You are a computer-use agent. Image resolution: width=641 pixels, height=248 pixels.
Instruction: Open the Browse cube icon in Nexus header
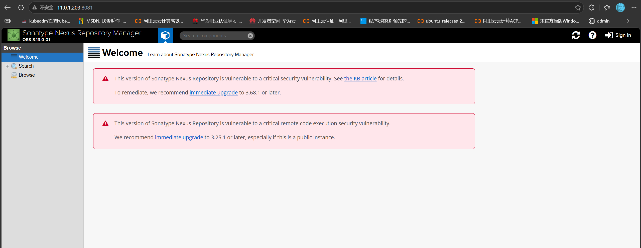165,35
